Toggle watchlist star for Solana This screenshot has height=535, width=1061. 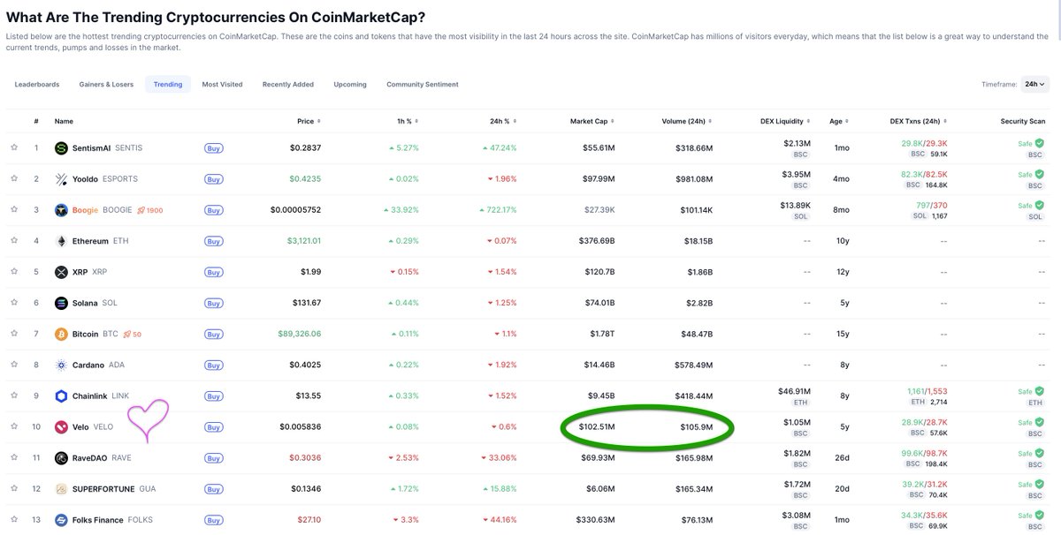pyautogui.click(x=14, y=303)
